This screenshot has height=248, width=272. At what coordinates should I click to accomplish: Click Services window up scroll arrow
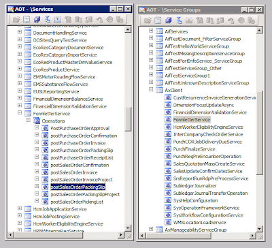point(128,29)
